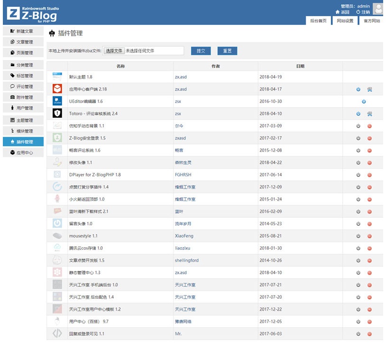Open 应用中心 from the sidebar

[x=23, y=153]
